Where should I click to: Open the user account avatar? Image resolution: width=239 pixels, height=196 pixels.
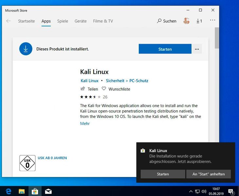pos(186,21)
